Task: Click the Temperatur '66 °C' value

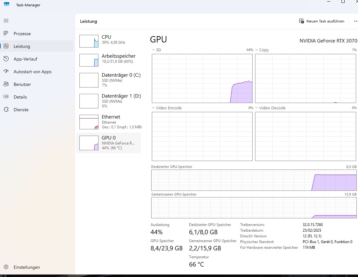Action: pyautogui.click(x=196, y=264)
